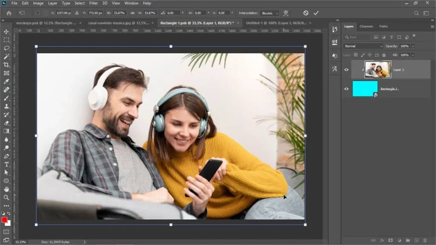Toggle lock all padlock icon
The height and width of the screenshot is (245, 436).
coord(384,55)
